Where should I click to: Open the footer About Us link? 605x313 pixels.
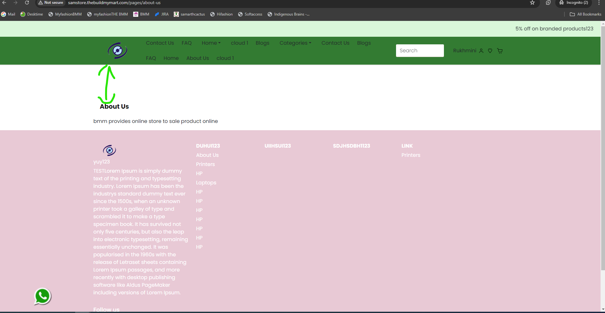pos(207,155)
